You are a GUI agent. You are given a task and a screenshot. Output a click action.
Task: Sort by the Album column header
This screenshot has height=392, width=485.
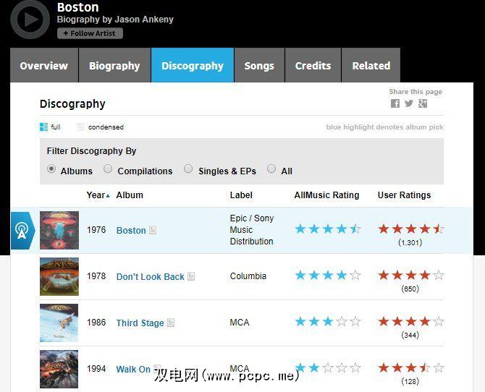pyautogui.click(x=130, y=195)
